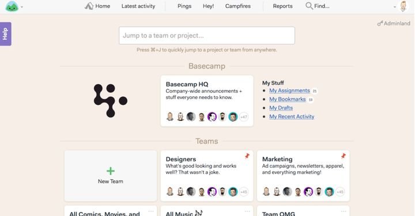Open My Drafts link

point(281,108)
